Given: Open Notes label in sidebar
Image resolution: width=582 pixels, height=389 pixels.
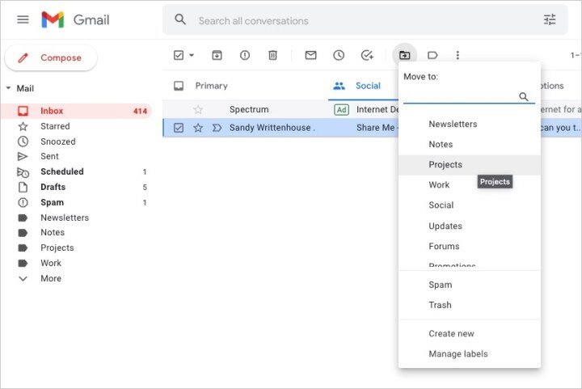Looking at the screenshot, I should click(x=76, y=232).
